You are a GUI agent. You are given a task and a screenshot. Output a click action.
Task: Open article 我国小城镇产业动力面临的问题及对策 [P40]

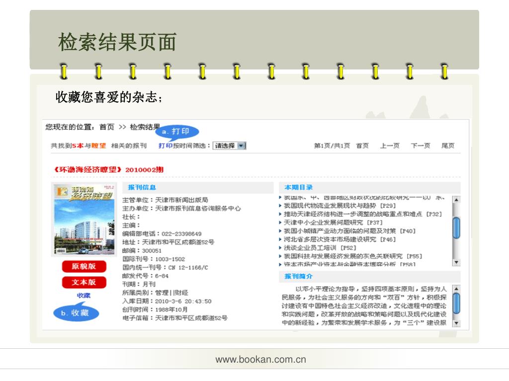[349, 231]
